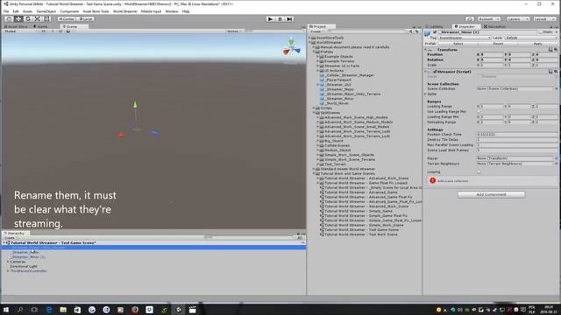Click the green Y-axis move handle
This screenshot has width=561, height=315.
pyautogui.click(x=135, y=105)
